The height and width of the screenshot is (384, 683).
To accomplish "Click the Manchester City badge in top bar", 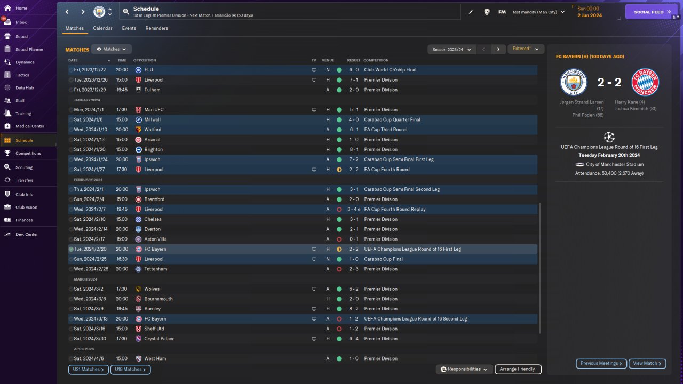I will 99,12.
